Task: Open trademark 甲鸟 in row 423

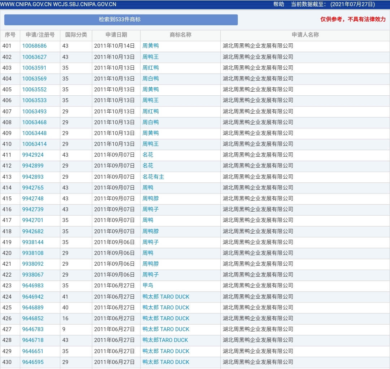Action: (148, 286)
